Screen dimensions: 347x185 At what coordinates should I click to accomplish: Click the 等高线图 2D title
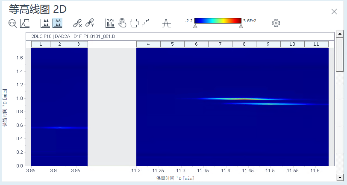click(x=38, y=9)
